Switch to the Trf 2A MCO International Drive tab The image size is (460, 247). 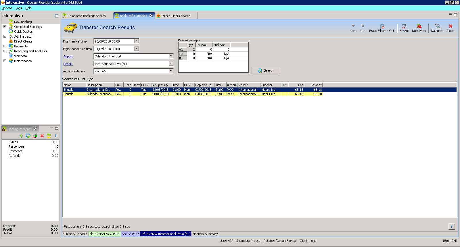pos(166,234)
